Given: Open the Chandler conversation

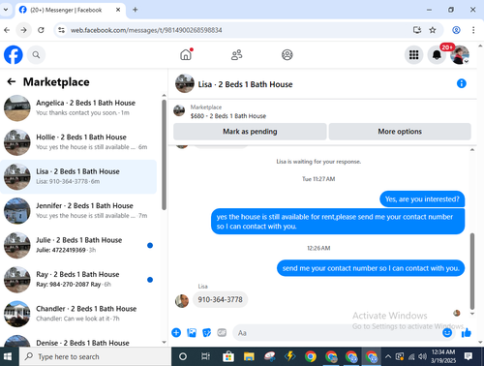Looking at the screenshot, I should 78,314.
